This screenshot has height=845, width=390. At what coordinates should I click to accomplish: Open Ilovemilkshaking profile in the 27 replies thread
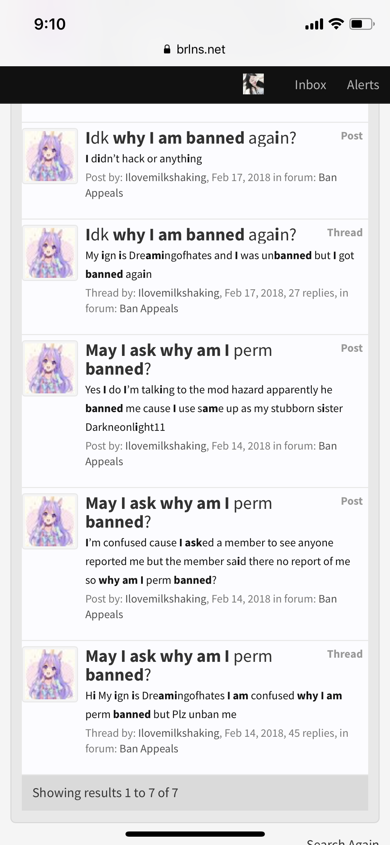(x=179, y=293)
